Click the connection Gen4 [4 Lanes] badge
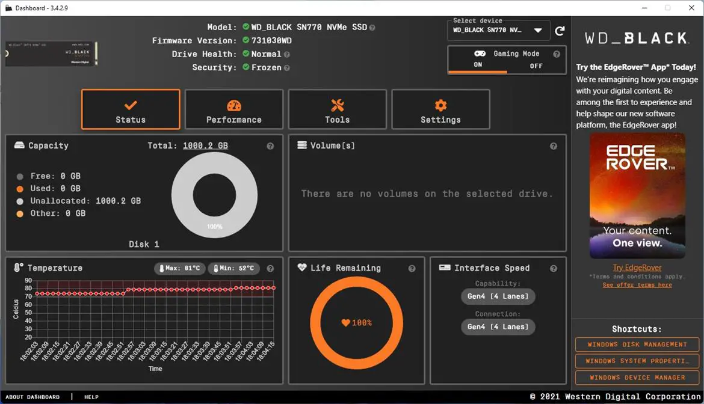The image size is (704, 404). [x=498, y=327]
